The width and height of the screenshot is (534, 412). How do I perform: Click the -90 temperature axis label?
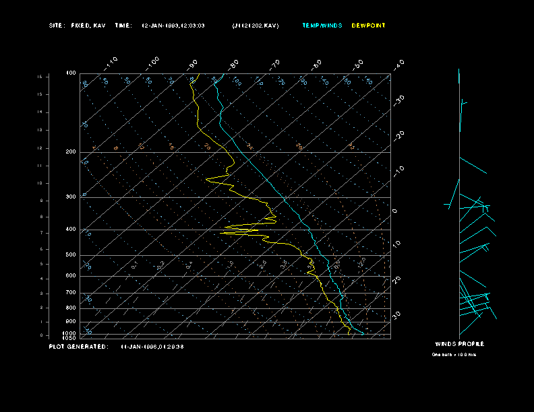191,65
